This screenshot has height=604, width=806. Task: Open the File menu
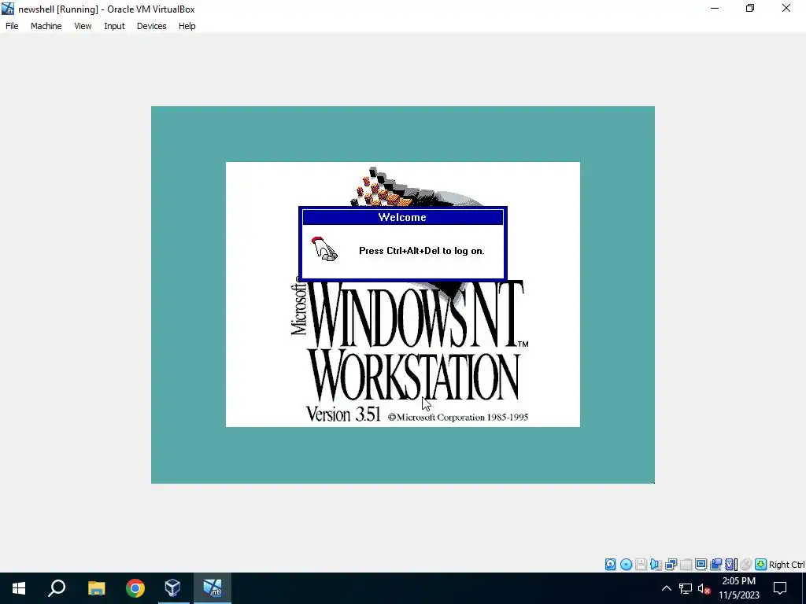[x=12, y=26]
